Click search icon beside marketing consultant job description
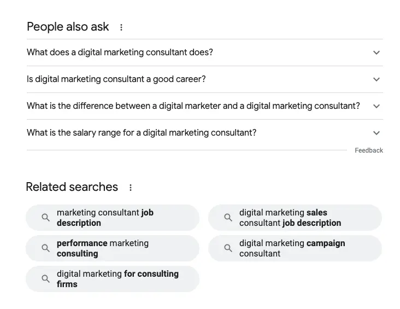 [46, 218]
